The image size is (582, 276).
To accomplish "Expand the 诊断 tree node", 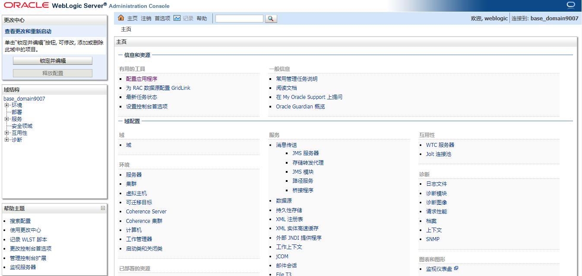I will point(6,140).
